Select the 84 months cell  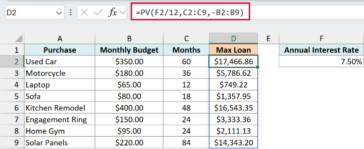click(186, 142)
